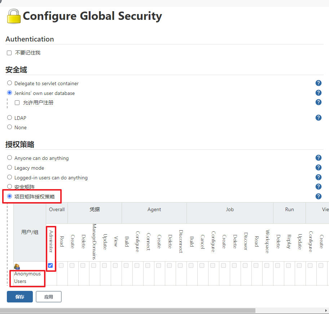Viewport: 329px width, 314px height.
Task: Check Agent Disconnect for Anonymous Users
Action: pyautogui.click(x=180, y=266)
